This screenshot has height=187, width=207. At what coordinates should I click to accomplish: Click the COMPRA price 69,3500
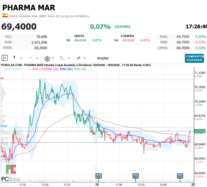point(129,40)
